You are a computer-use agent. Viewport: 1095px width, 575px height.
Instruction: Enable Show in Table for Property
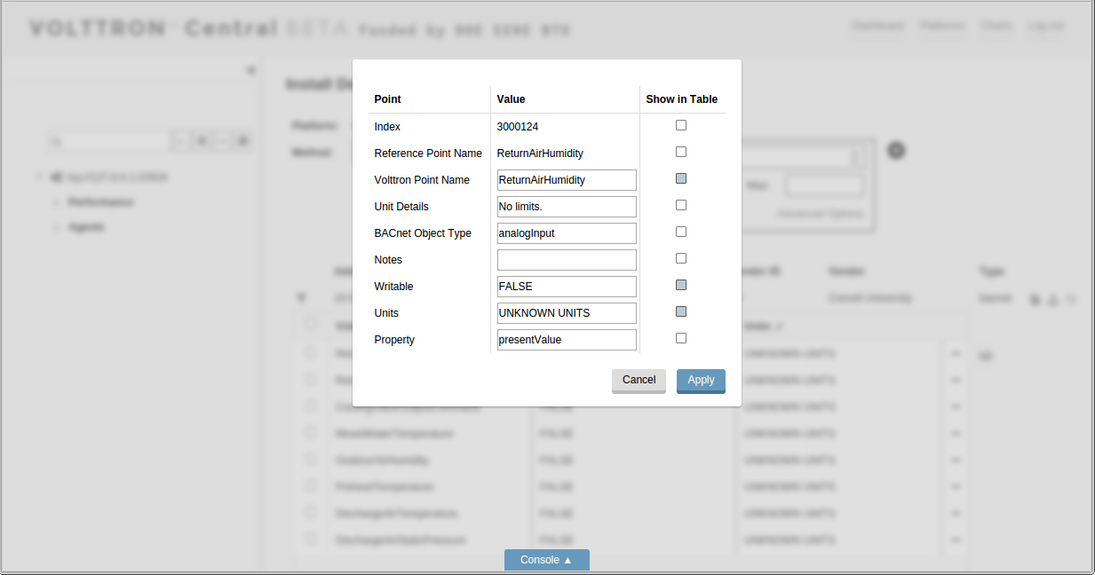pyautogui.click(x=681, y=338)
